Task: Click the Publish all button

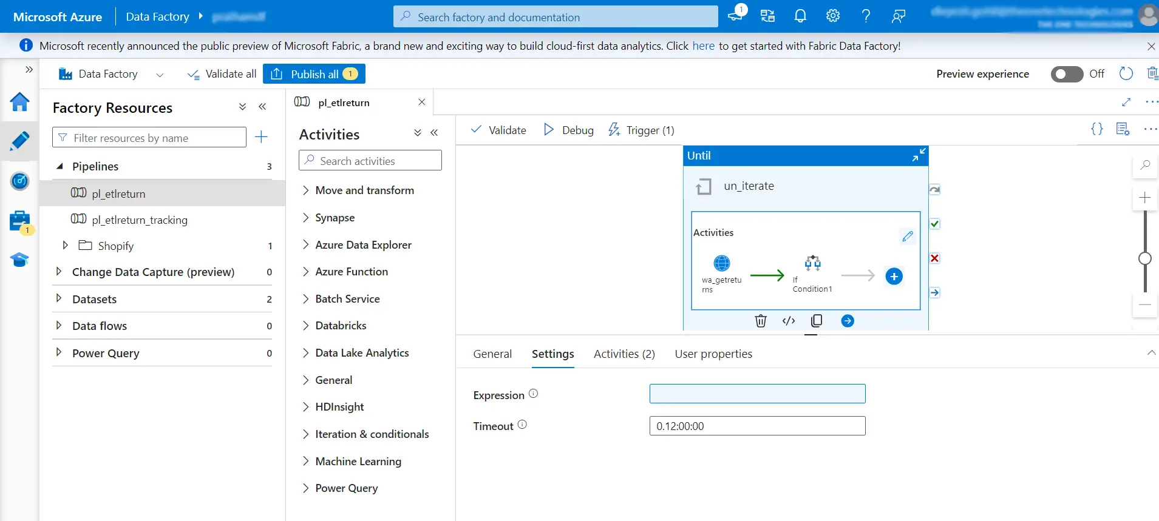Action: pos(314,74)
